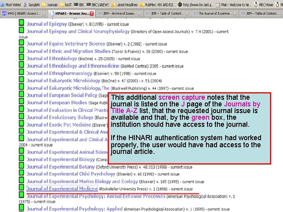Click green box beside Experimental Child Psychology

(x=22, y=172)
